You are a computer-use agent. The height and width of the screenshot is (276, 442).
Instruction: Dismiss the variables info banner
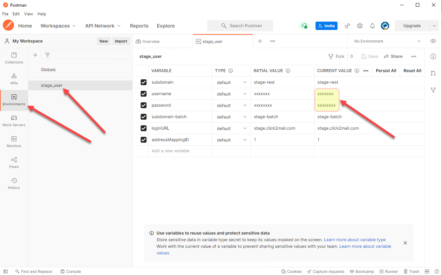point(405,243)
